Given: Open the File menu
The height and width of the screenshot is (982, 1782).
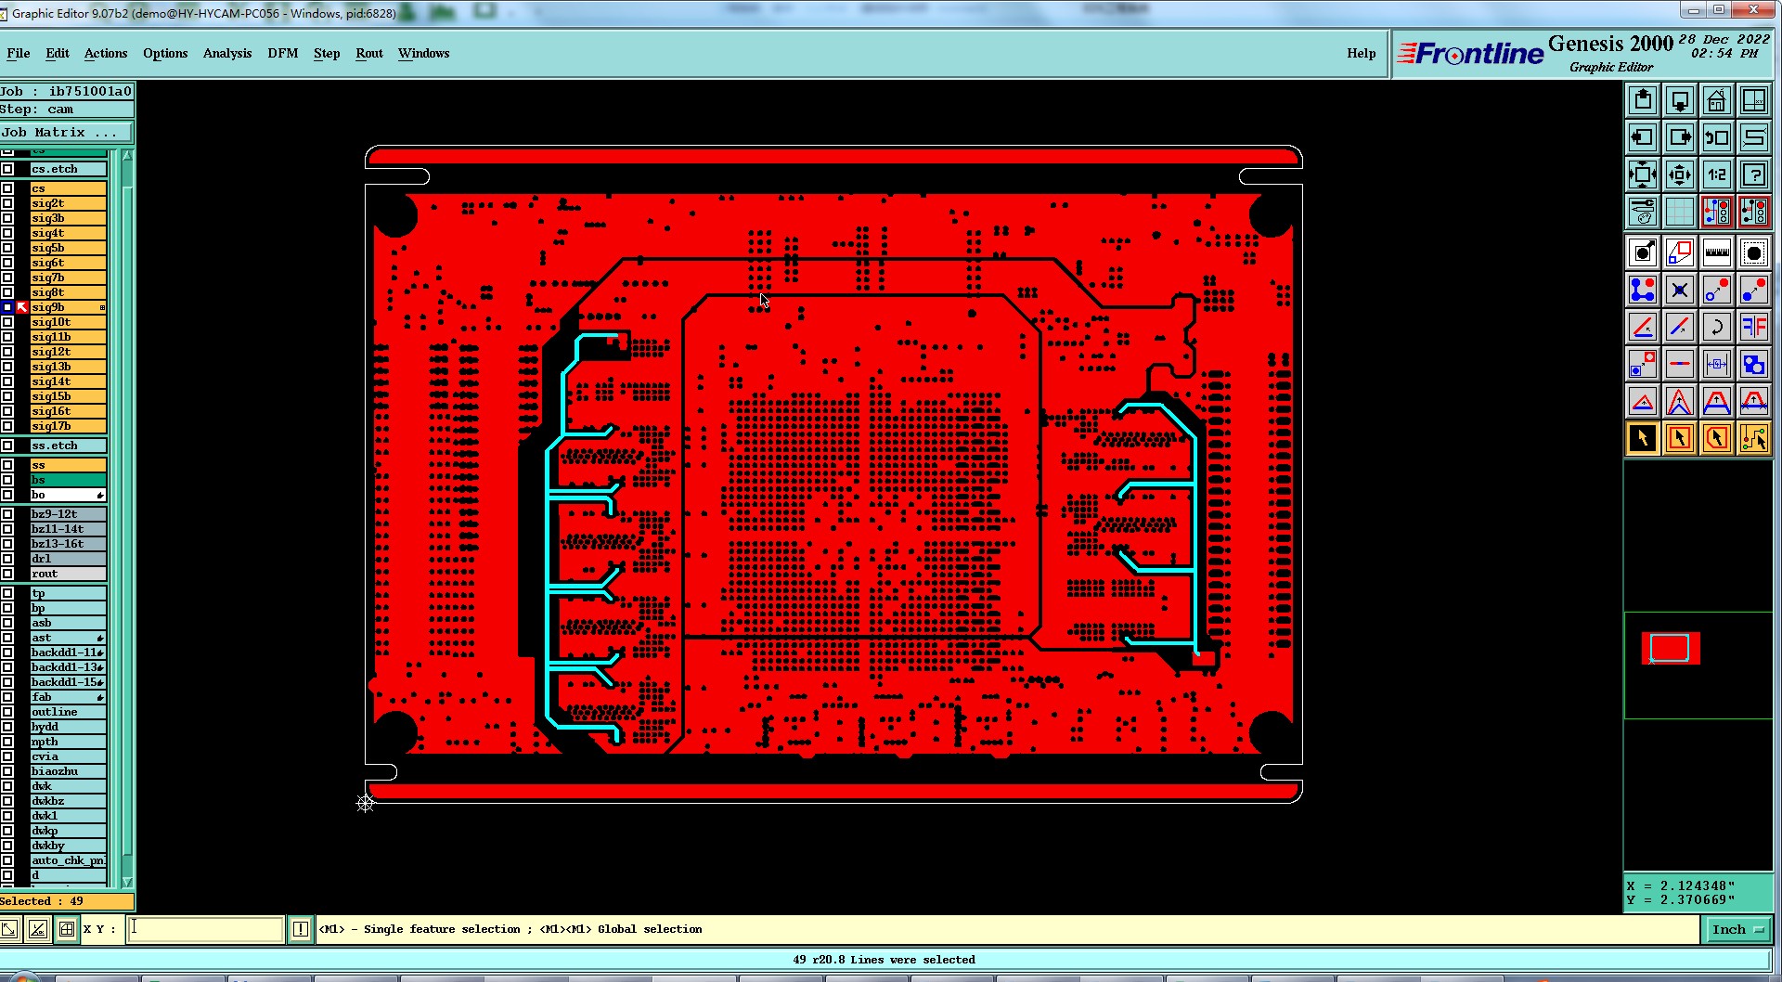Looking at the screenshot, I should [x=18, y=53].
